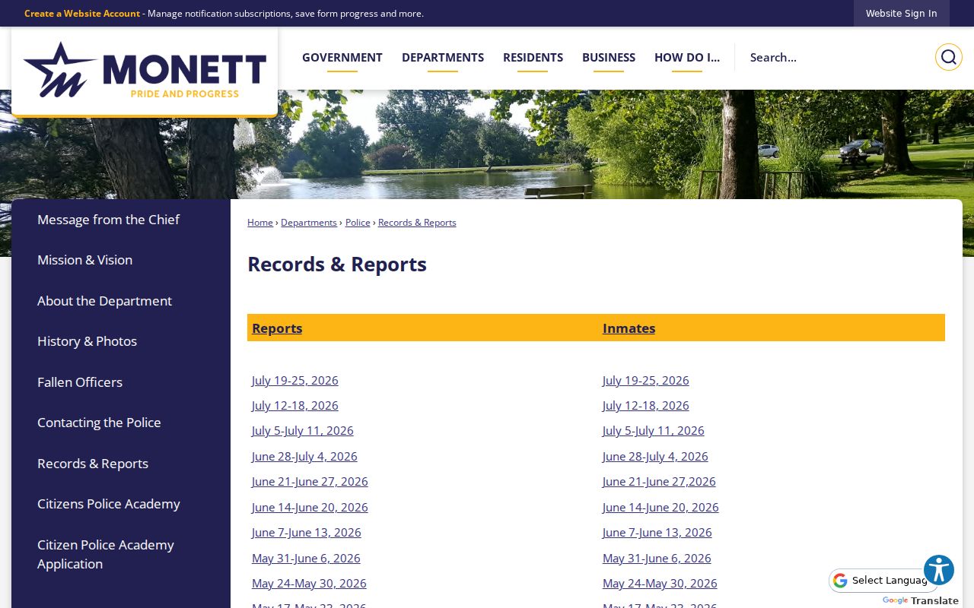Open Reports May 24-May 30, 2026
The image size is (974, 608).
pyautogui.click(x=309, y=584)
